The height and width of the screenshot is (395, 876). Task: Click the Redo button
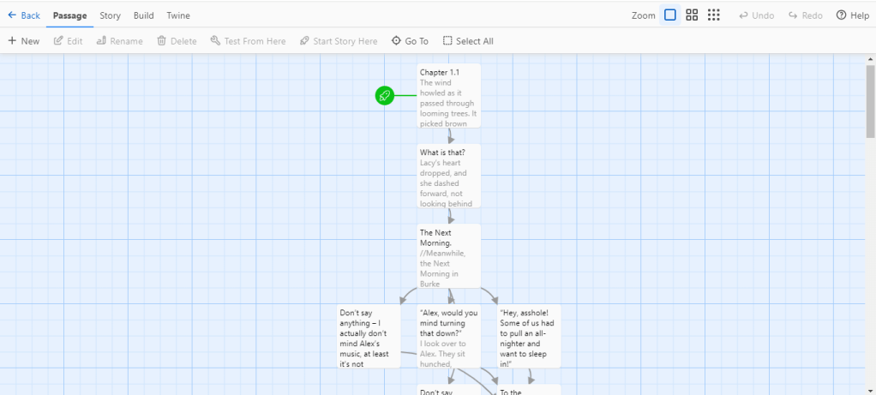coord(806,15)
